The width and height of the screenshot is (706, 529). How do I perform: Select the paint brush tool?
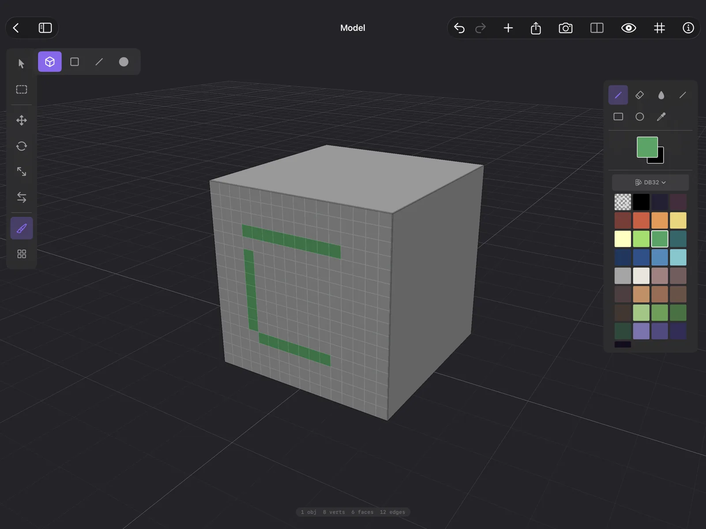coord(22,228)
